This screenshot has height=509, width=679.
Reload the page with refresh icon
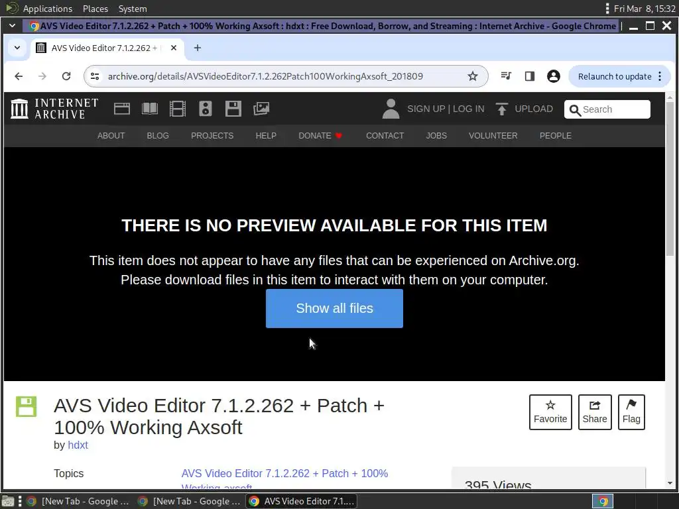(x=66, y=76)
